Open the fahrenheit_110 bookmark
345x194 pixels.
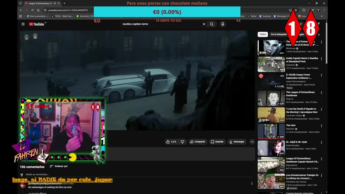point(85,16)
